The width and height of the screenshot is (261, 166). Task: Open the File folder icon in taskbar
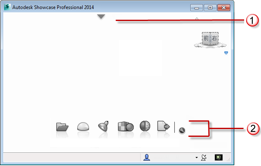pyautogui.click(x=62, y=127)
